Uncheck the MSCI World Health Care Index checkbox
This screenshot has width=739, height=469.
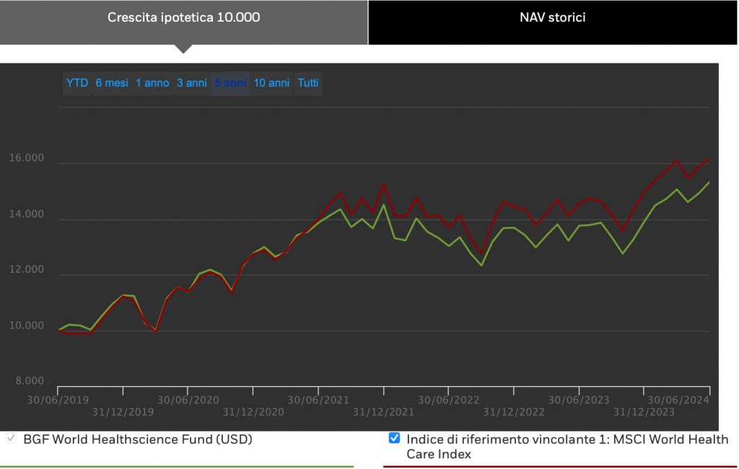[x=394, y=438]
